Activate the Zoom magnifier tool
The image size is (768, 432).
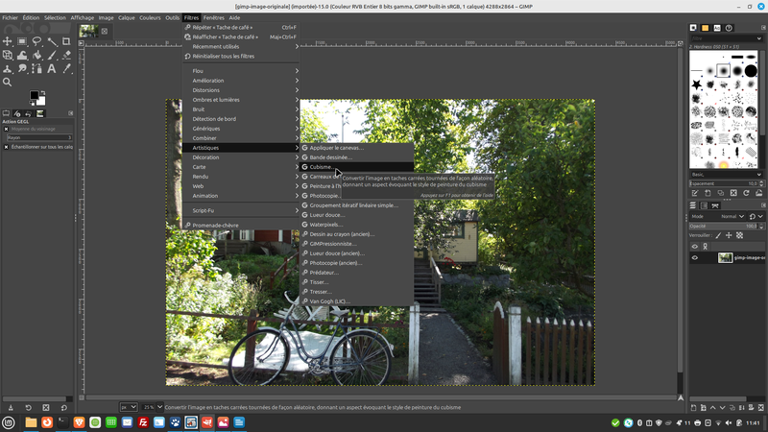pyautogui.click(x=8, y=82)
